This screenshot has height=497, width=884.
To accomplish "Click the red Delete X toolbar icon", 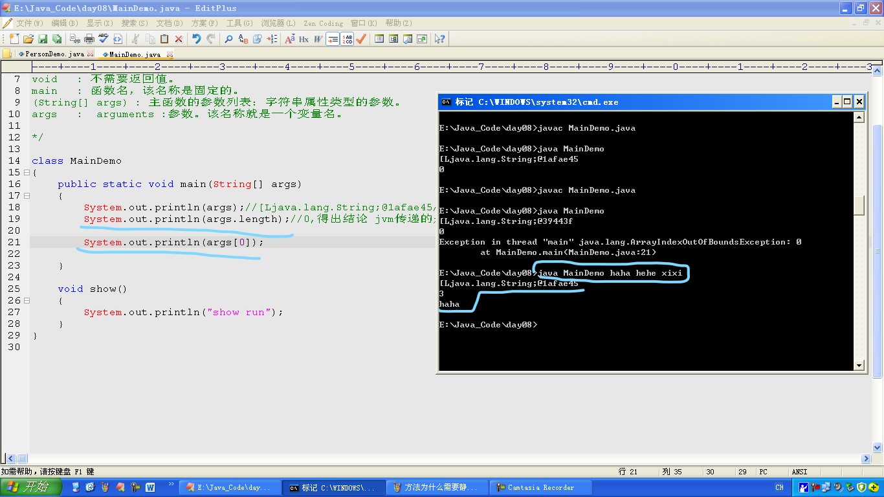I will tap(179, 39).
